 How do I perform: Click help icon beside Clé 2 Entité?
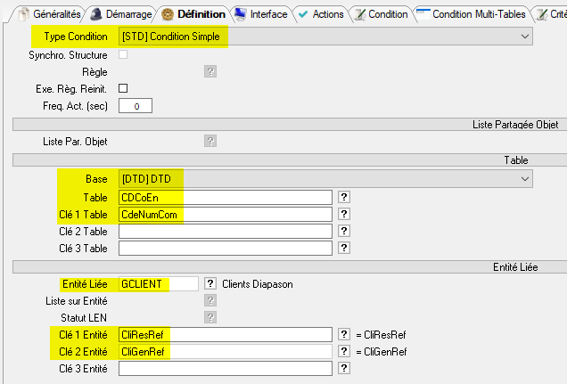(343, 351)
